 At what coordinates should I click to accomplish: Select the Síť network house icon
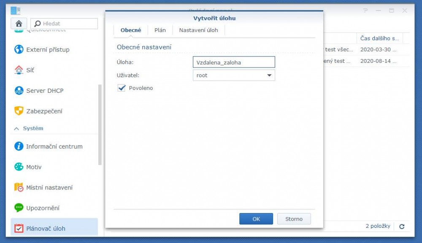pos(19,70)
